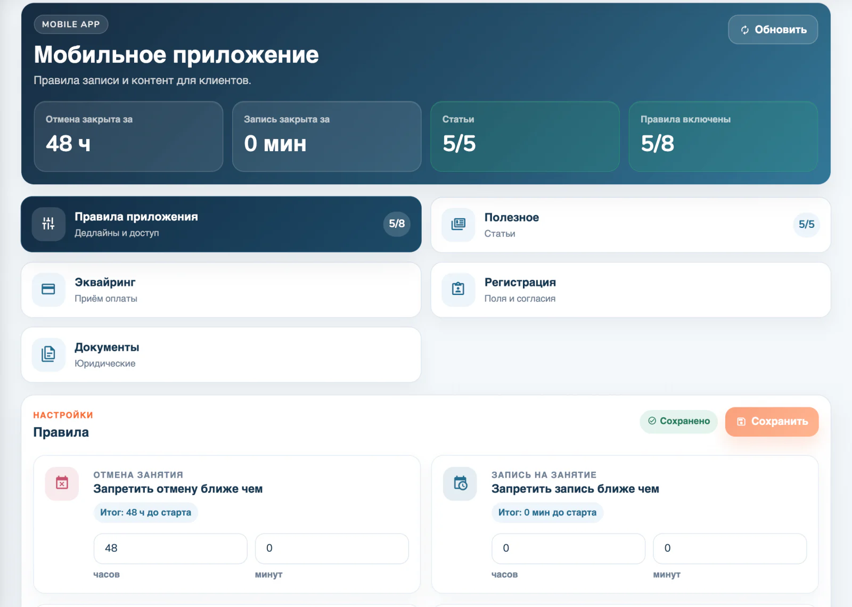Go to the Регистрация section

630,290
